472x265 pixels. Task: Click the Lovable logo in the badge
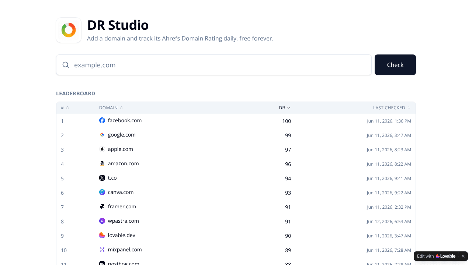click(x=445, y=256)
